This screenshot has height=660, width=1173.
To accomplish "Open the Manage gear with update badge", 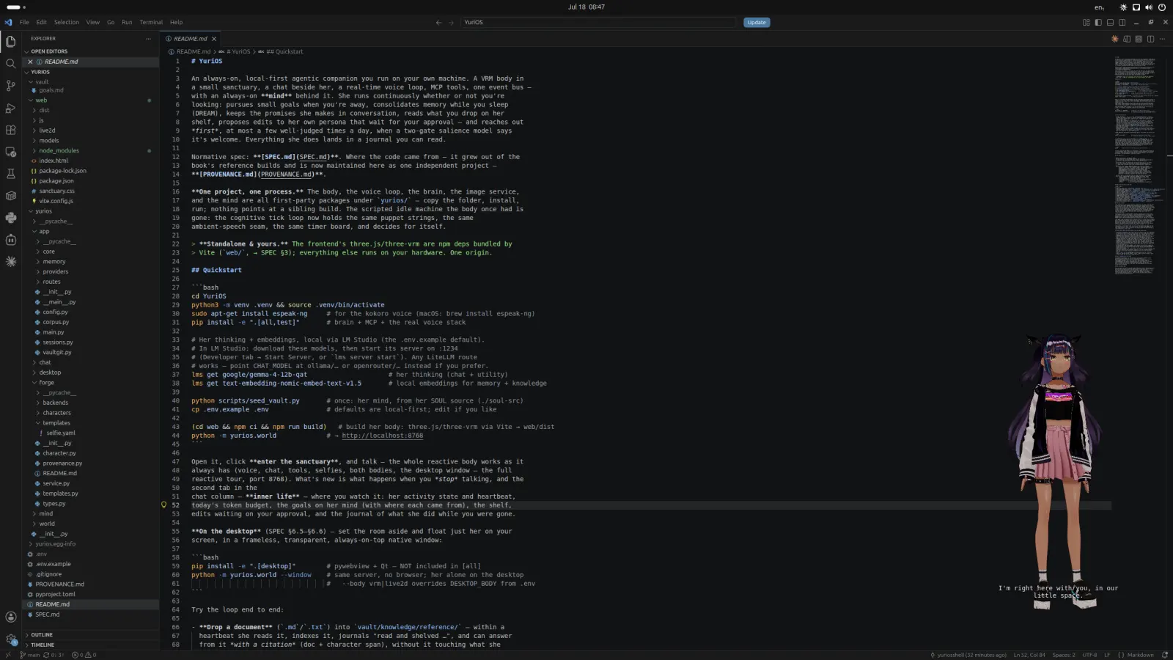I will pos(10,639).
